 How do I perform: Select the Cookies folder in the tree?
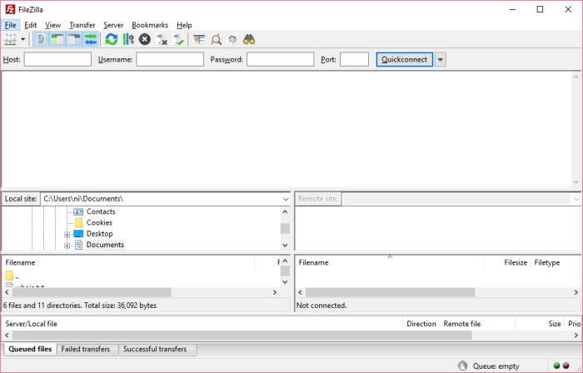click(99, 222)
